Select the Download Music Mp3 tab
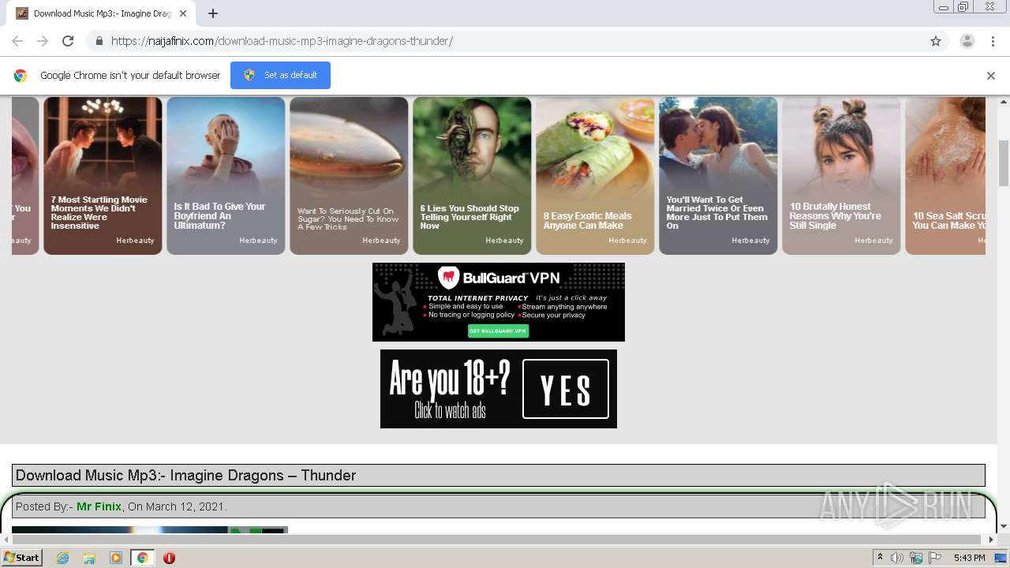The width and height of the screenshot is (1010, 568). (103, 13)
